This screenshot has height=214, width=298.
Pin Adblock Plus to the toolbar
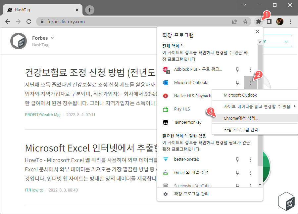(x=237, y=69)
